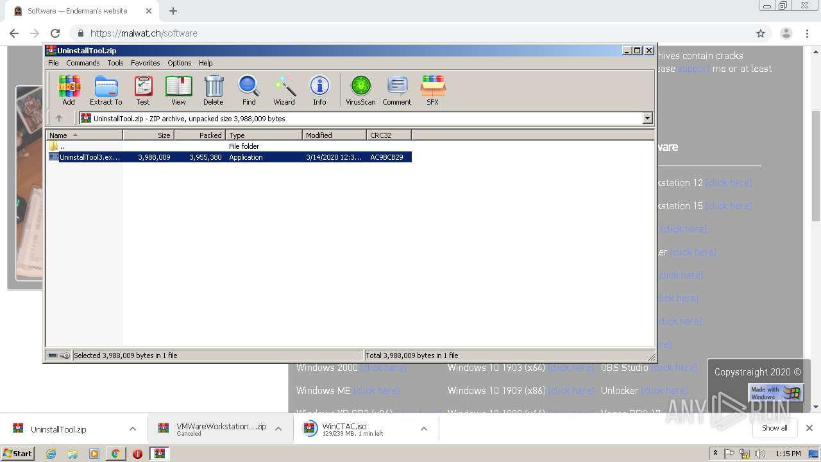This screenshot has height=462, width=821.
Task: Open the Options menu
Action: (x=180, y=63)
